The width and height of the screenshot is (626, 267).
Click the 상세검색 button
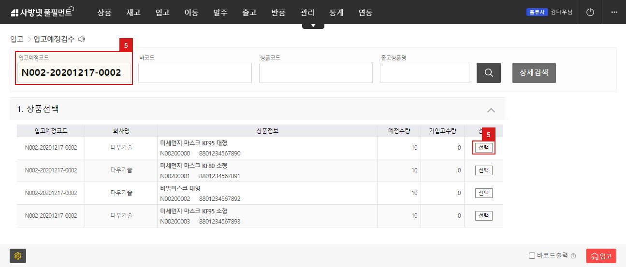pos(534,73)
